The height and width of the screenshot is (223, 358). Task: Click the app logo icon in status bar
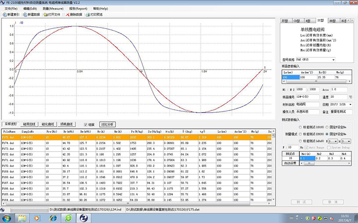[x=2, y=209]
